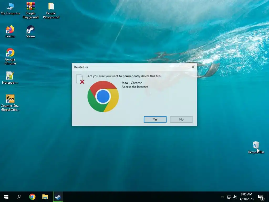This screenshot has width=269, height=202.
Task: Select the Google Chrome desktop shortcut
Action: click(x=10, y=57)
